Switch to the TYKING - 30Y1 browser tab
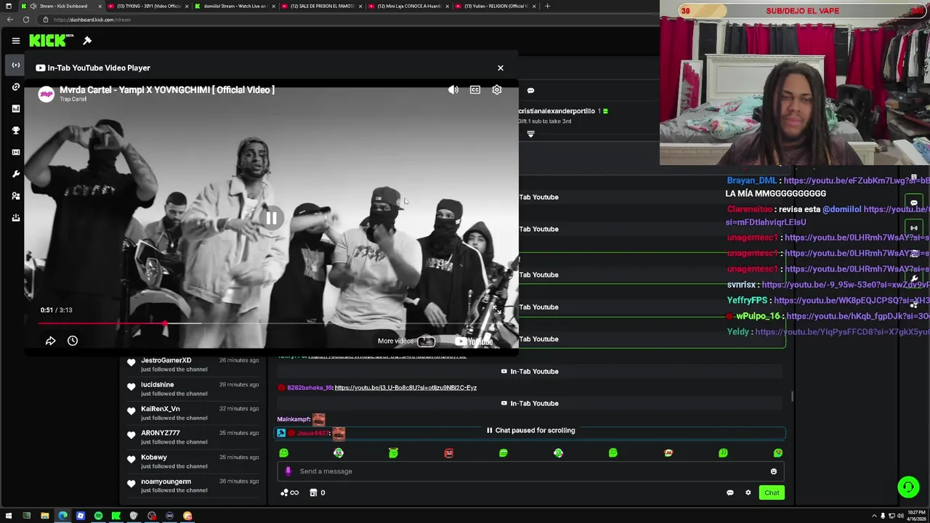 click(x=149, y=6)
